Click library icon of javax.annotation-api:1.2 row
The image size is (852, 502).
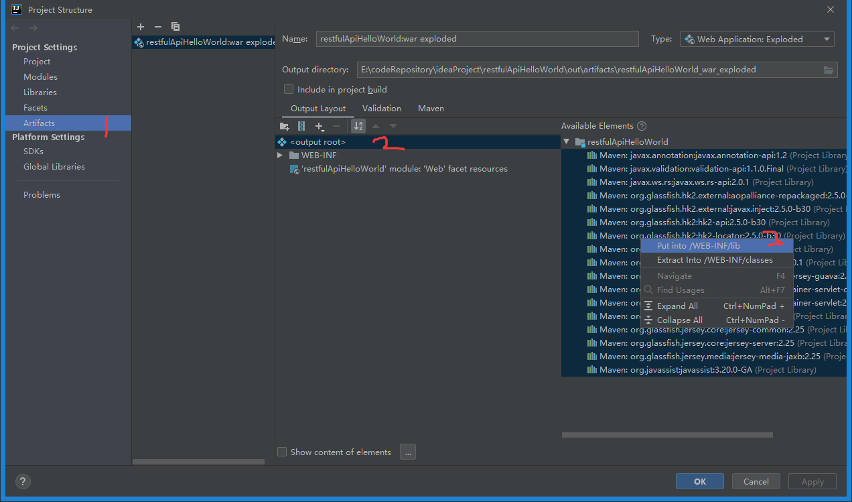(x=592, y=155)
